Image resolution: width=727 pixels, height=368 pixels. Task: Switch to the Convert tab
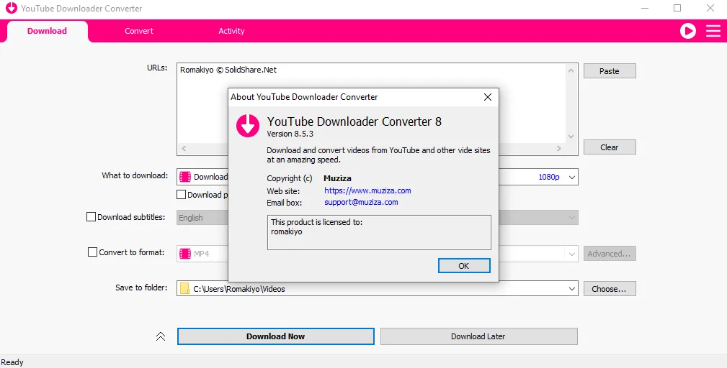(x=138, y=31)
